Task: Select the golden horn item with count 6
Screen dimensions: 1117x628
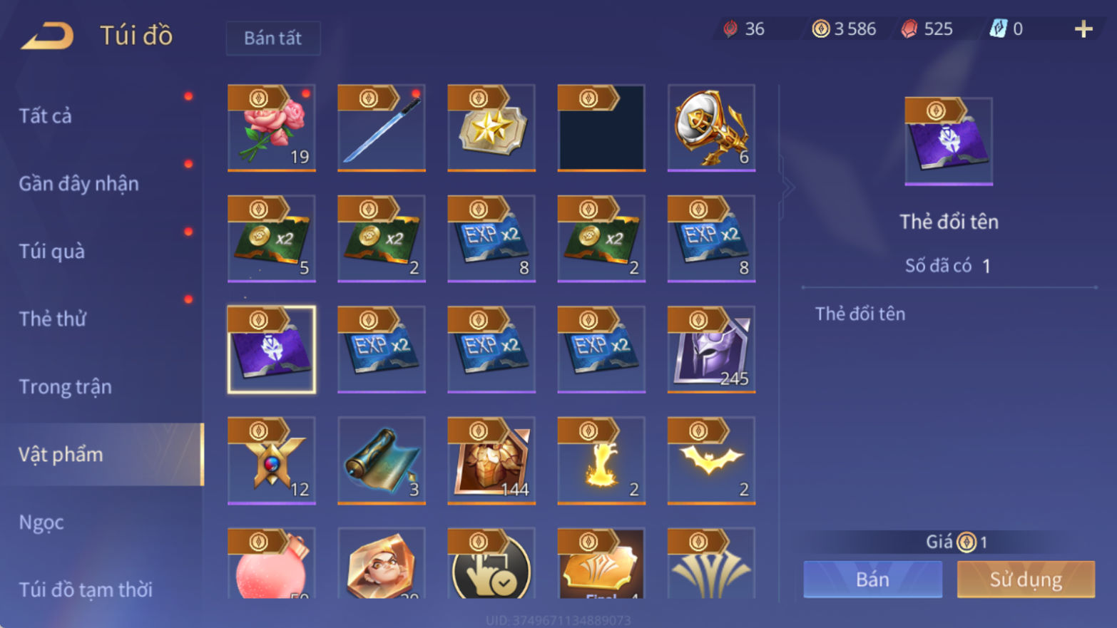Action: tap(711, 128)
